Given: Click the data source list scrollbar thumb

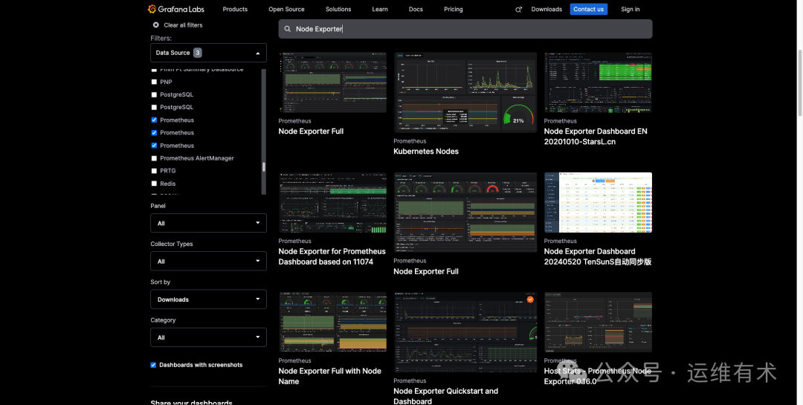Looking at the screenshot, I should pos(264,167).
